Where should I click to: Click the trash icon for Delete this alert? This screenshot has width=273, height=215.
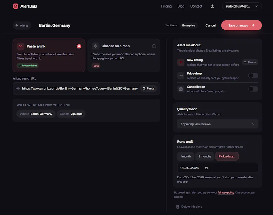click(177, 207)
